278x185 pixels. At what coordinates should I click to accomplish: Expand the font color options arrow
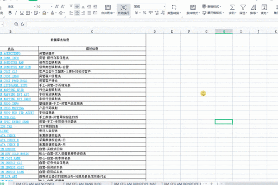pos(56,13)
